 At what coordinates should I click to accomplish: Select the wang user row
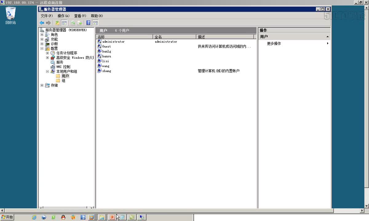click(x=105, y=66)
